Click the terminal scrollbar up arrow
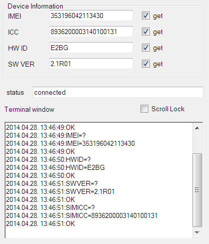Viewport: 209px width, 244px height. pyautogui.click(x=197, y=128)
